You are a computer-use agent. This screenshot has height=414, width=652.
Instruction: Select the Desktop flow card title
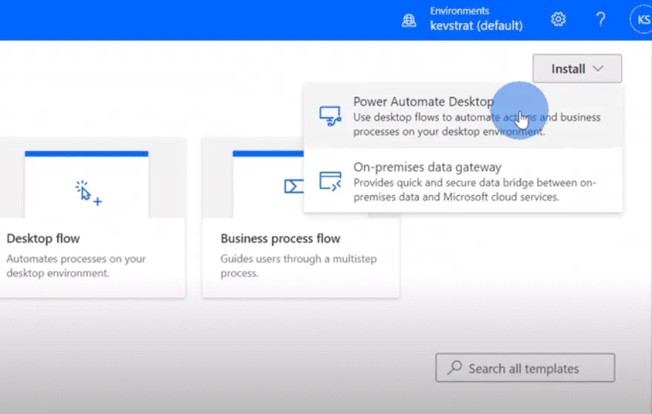pos(43,238)
